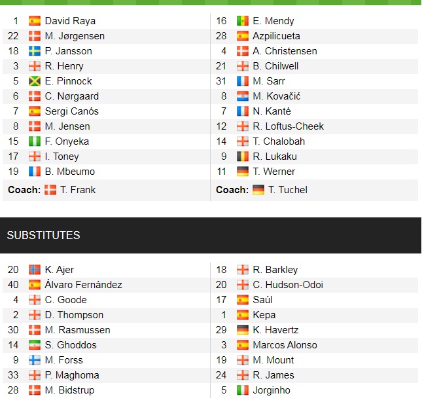The image size is (422, 404).
Task: Click the Croatia flag next to M. Kovačić
Action: coord(243,96)
